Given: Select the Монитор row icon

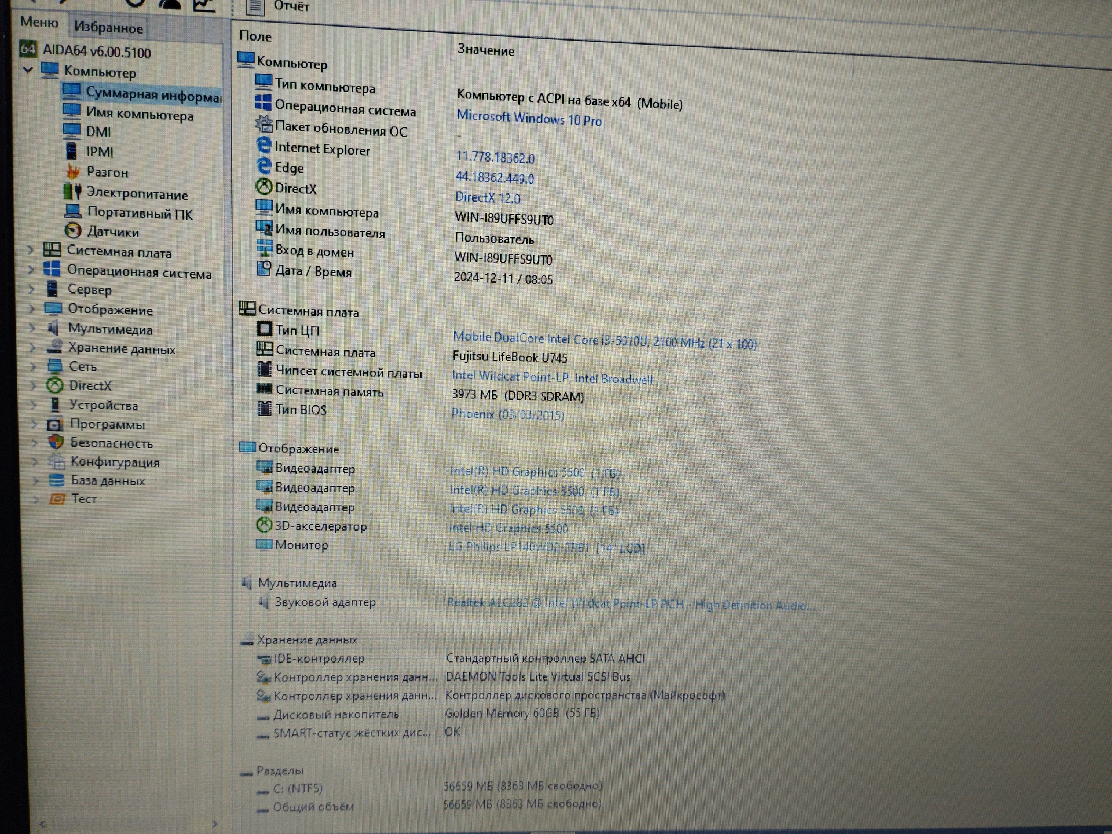Looking at the screenshot, I should tap(264, 544).
